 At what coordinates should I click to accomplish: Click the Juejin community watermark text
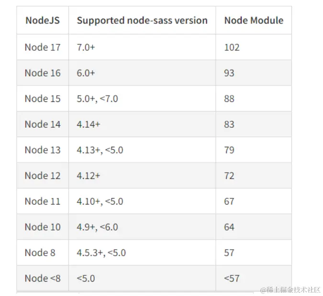pos(290,290)
